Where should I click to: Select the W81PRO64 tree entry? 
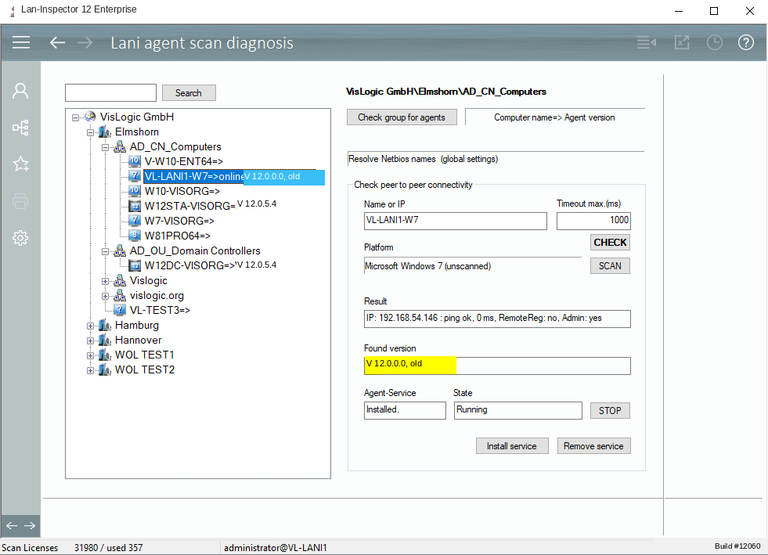(x=177, y=236)
